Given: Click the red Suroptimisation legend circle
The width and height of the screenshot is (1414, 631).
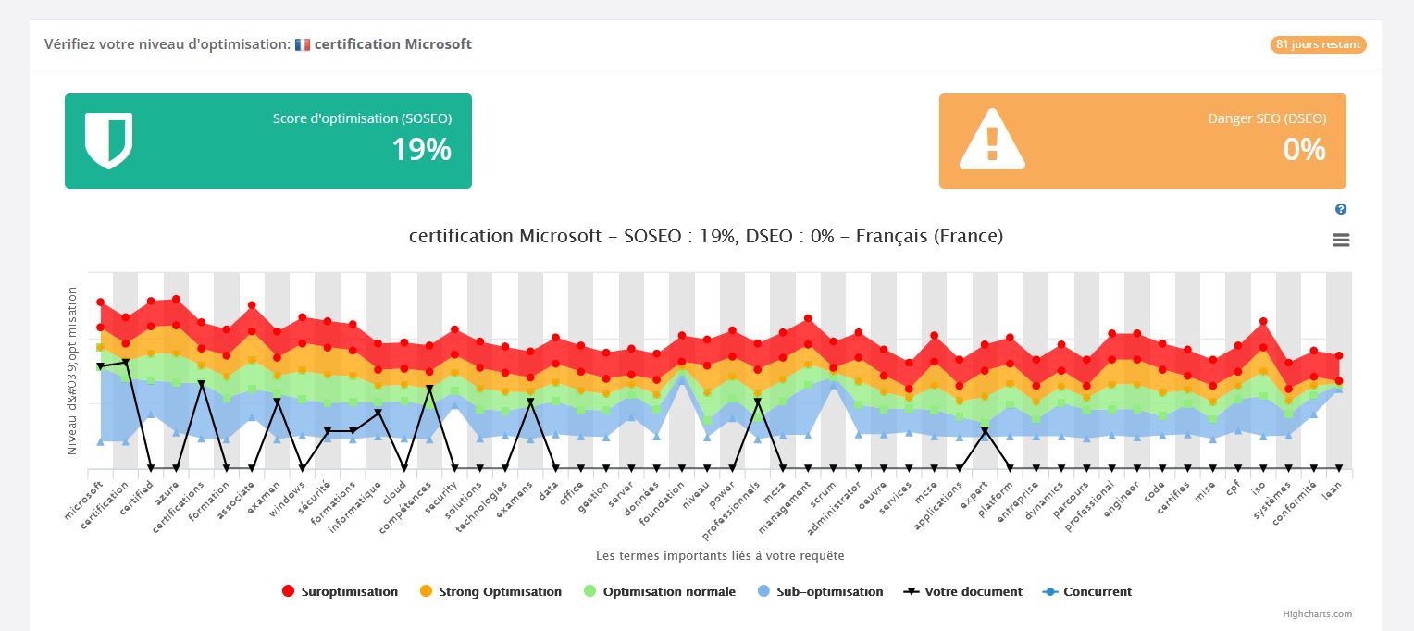Looking at the screenshot, I should point(288,592).
